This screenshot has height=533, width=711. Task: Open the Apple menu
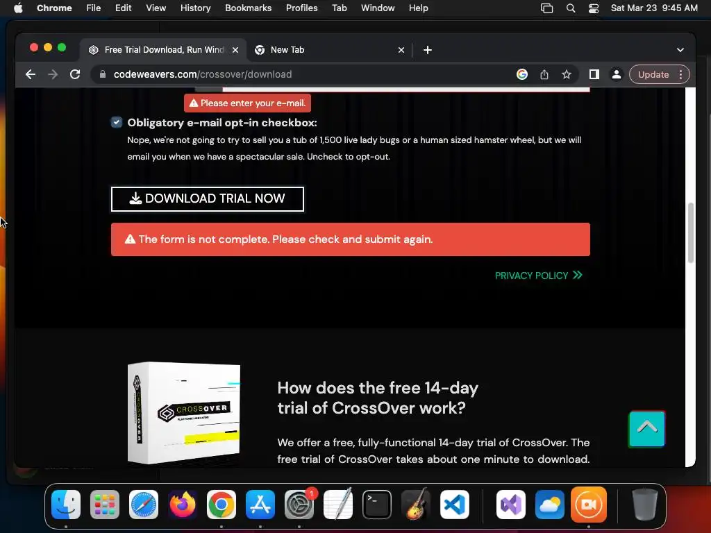tap(18, 8)
